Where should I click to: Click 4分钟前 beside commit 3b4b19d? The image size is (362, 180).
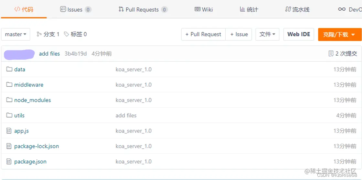pyautogui.click(x=101, y=54)
